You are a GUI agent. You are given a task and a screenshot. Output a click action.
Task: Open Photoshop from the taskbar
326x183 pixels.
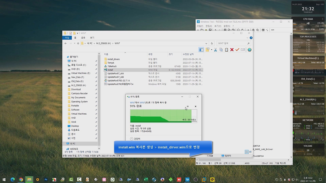coord(46,180)
